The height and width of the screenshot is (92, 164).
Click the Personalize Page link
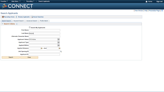154,11
